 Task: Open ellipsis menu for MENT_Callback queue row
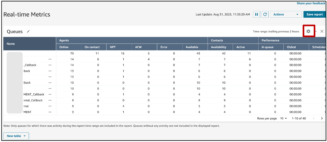(50, 94)
